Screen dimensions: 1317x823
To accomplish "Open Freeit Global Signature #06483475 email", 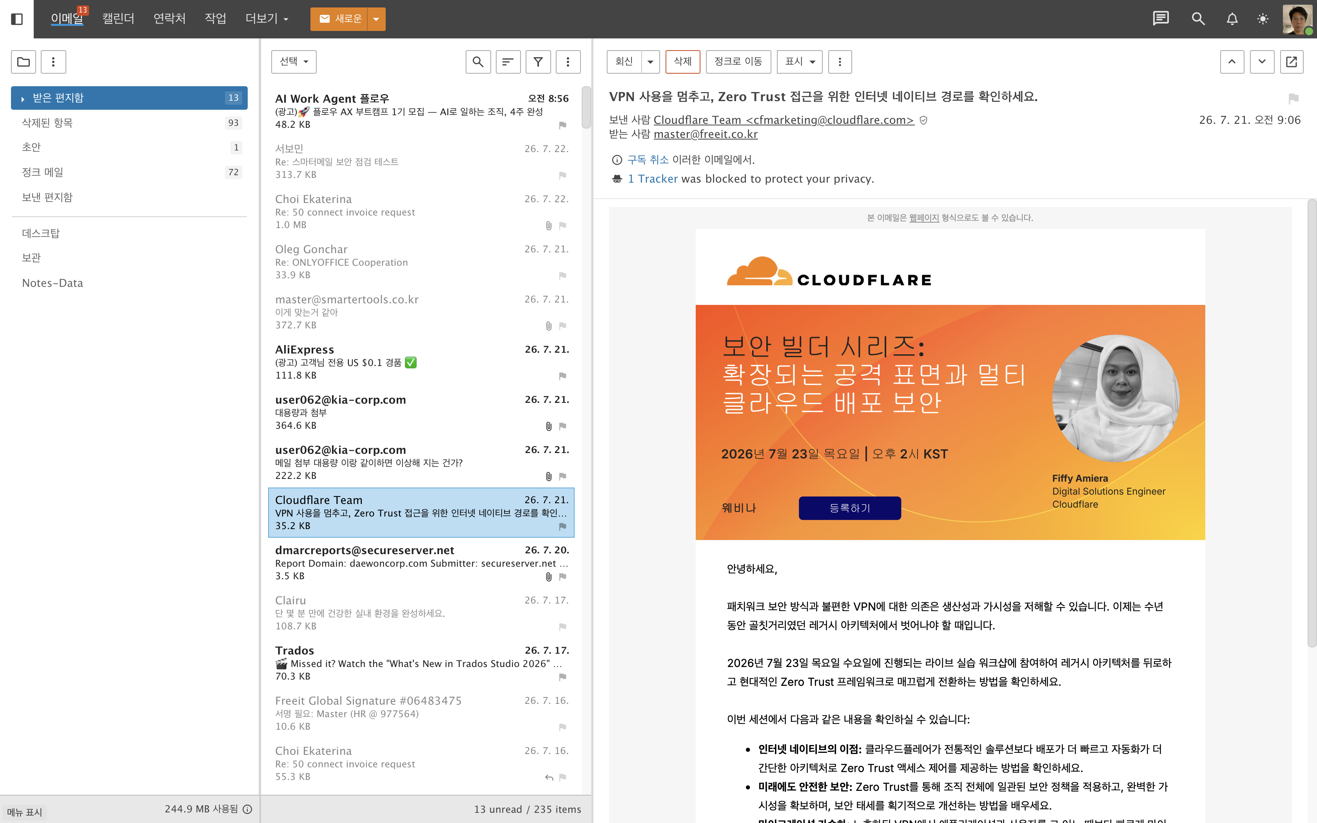I will [421, 714].
